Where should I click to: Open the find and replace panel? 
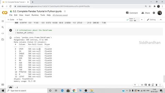click(3, 27)
